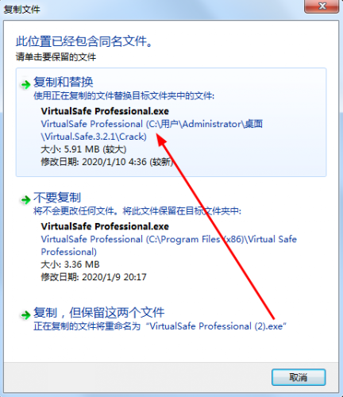The height and width of the screenshot is (397, 343).
Task: Click VirtualSafe Professional.exe under 不要复制
Action: [x=105, y=226]
